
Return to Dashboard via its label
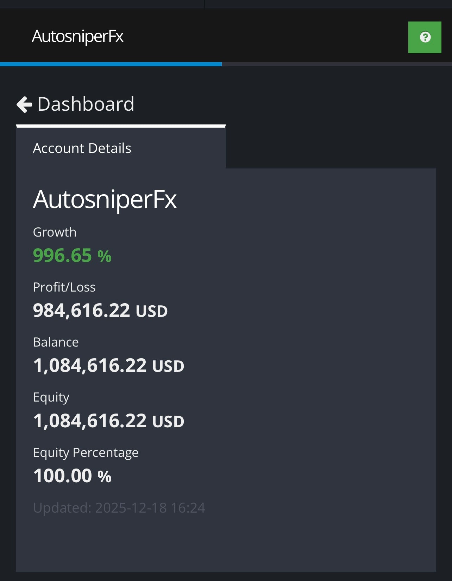[86, 104]
